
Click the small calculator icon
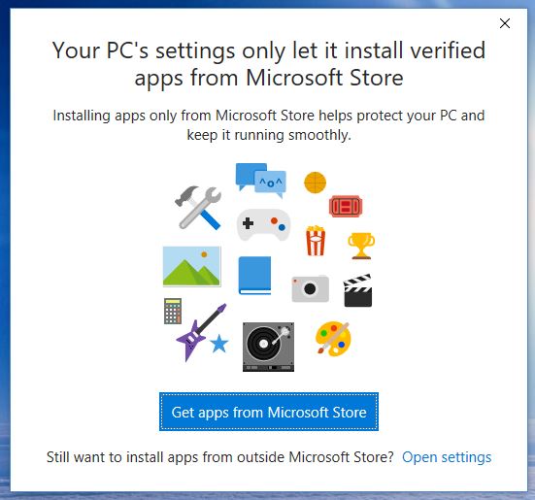tap(173, 311)
